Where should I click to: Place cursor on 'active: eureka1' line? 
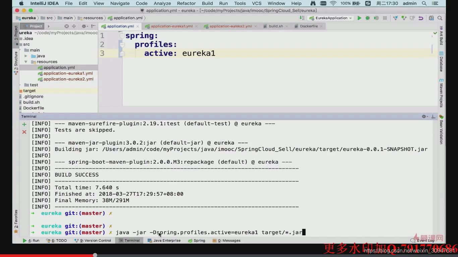[180, 53]
